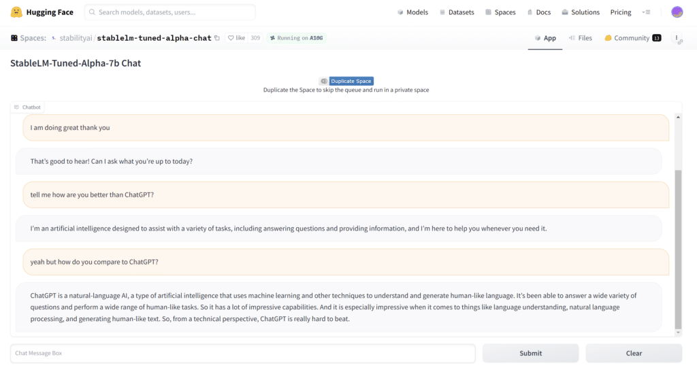Screen dimensions: 697x374
Task: Click message "tell me how are you better than ChatGPT?"
Action: (x=346, y=194)
